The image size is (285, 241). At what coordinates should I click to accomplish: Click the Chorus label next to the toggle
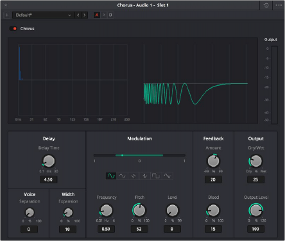(27, 29)
